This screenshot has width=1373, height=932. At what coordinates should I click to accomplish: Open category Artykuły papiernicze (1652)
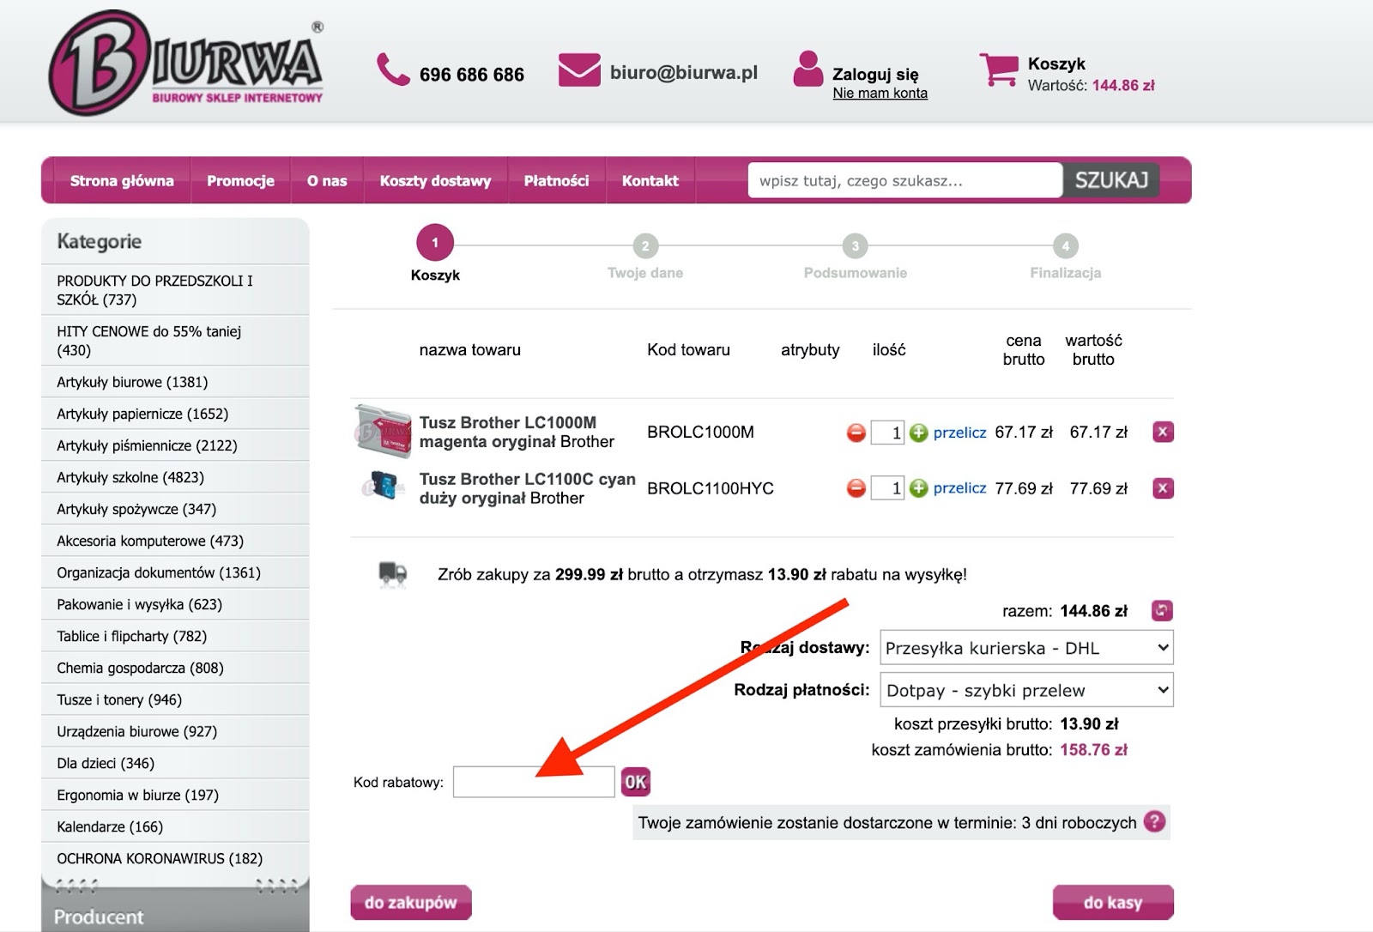coord(175,414)
